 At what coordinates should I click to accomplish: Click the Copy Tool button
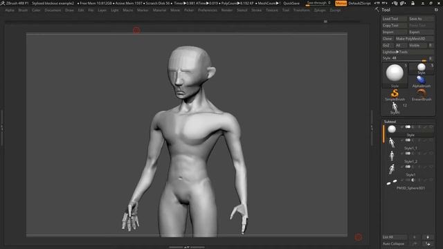(x=395, y=26)
